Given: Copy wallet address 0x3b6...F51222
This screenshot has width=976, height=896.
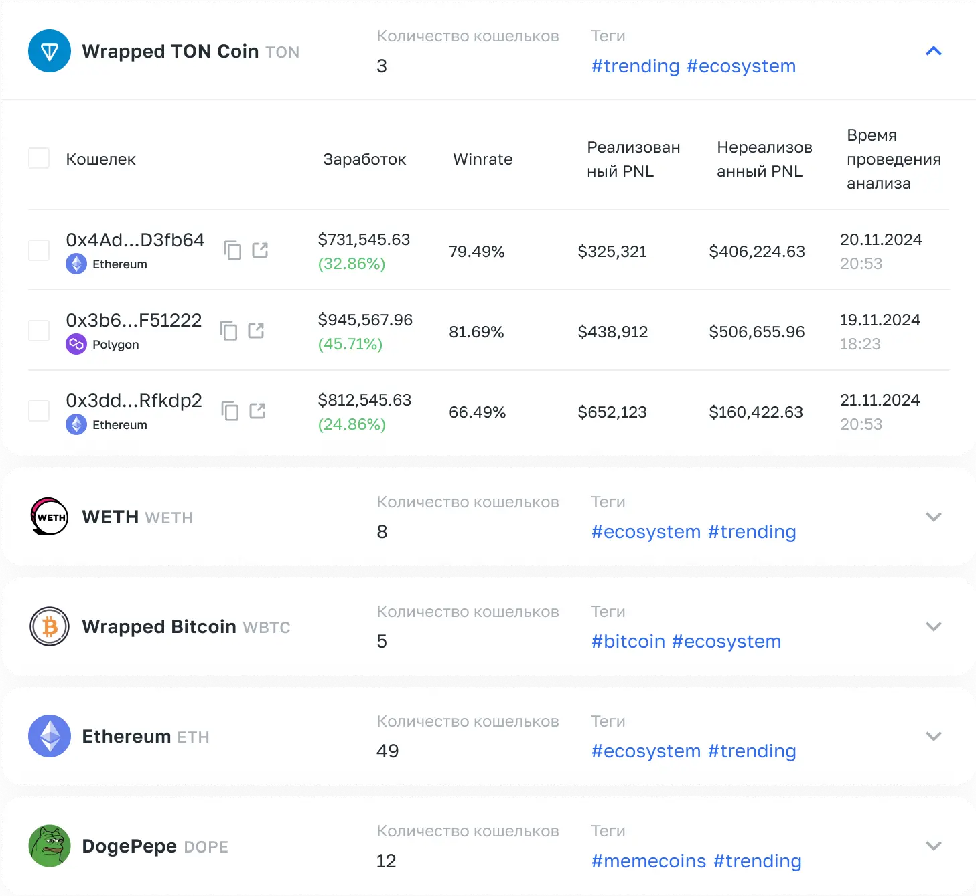Looking at the screenshot, I should click(229, 331).
